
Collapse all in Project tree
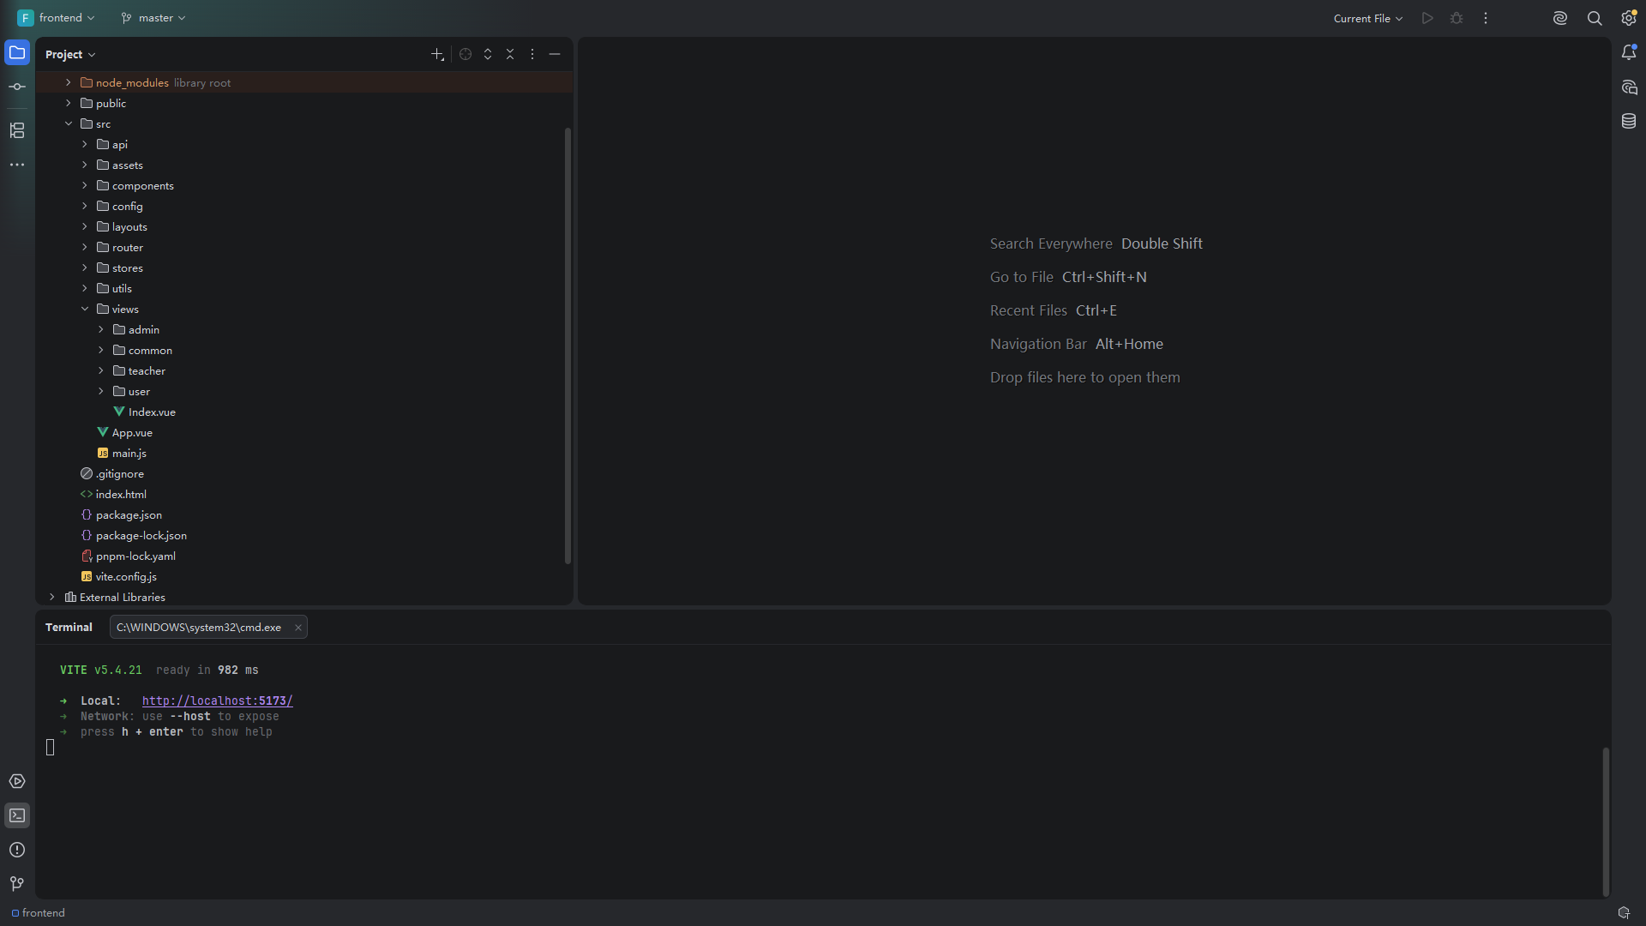pyautogui.click(x=510, y=54)
